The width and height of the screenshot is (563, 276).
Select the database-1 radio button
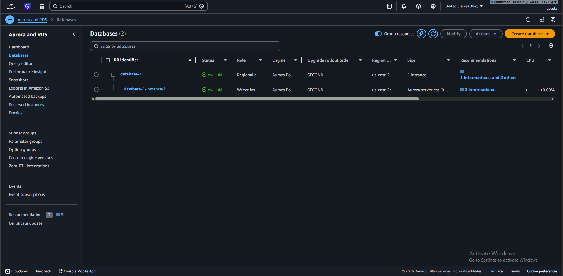tap(96, 75)
